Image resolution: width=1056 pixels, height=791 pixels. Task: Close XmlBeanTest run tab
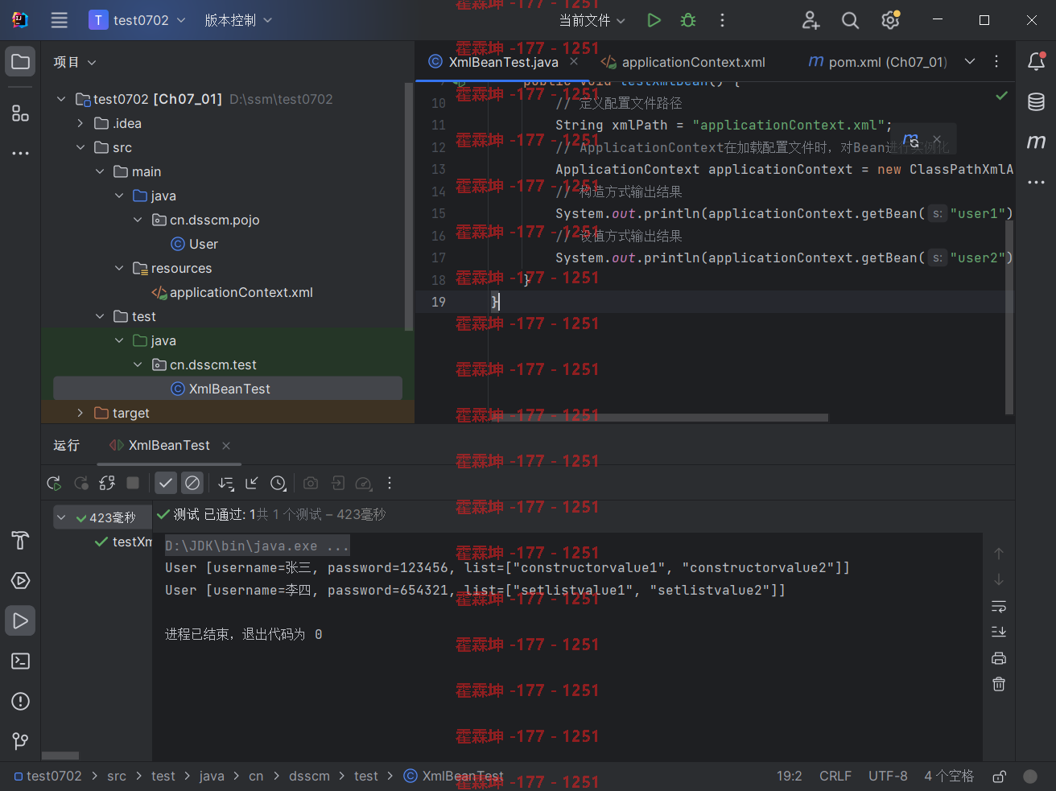226,446
